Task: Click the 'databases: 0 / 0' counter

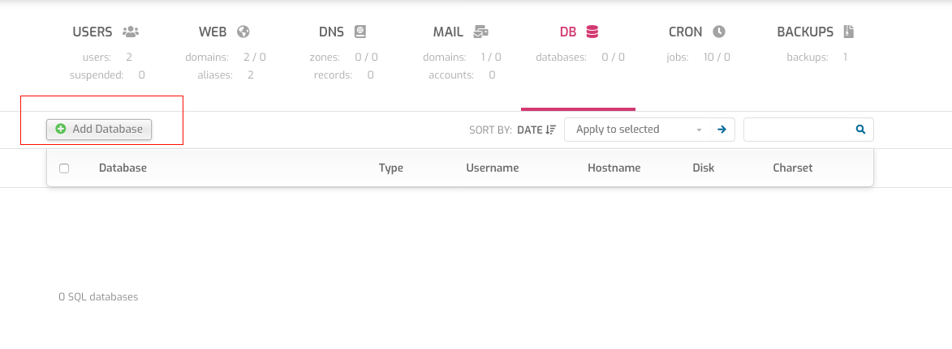Action: [x=579, y=57]
